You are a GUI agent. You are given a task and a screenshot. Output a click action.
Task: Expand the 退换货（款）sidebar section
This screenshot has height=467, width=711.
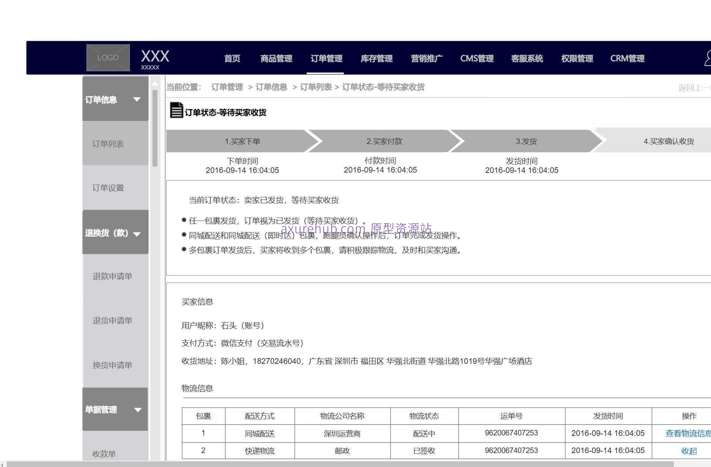pos(137,233)
